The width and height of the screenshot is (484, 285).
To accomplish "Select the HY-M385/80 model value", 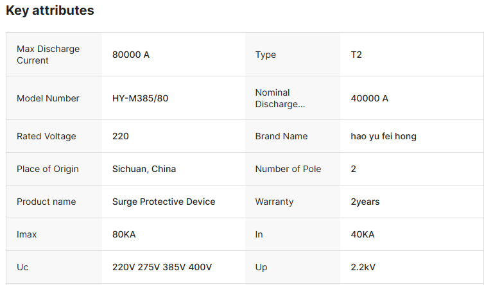I will (x=141, y=98).
